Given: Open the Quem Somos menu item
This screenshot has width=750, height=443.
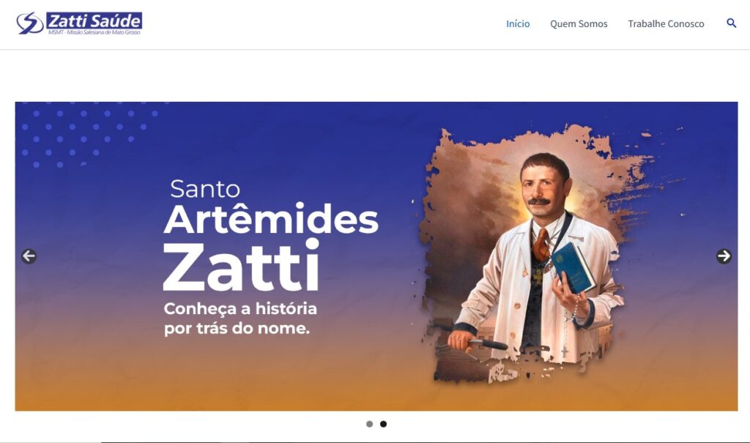Looking at the screenshot, I should click(x=579, y=24).
